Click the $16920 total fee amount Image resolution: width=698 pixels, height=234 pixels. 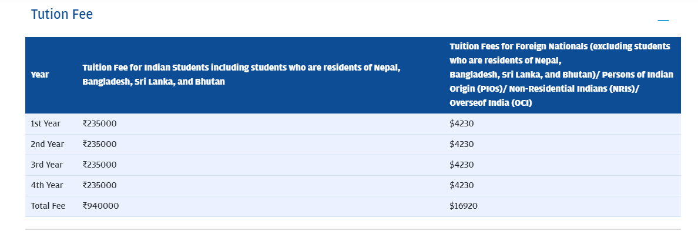[464, 206]
